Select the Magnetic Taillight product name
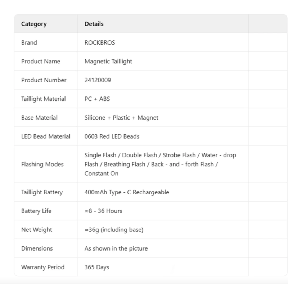Screen dimensions: 288x288 (108, 61)
